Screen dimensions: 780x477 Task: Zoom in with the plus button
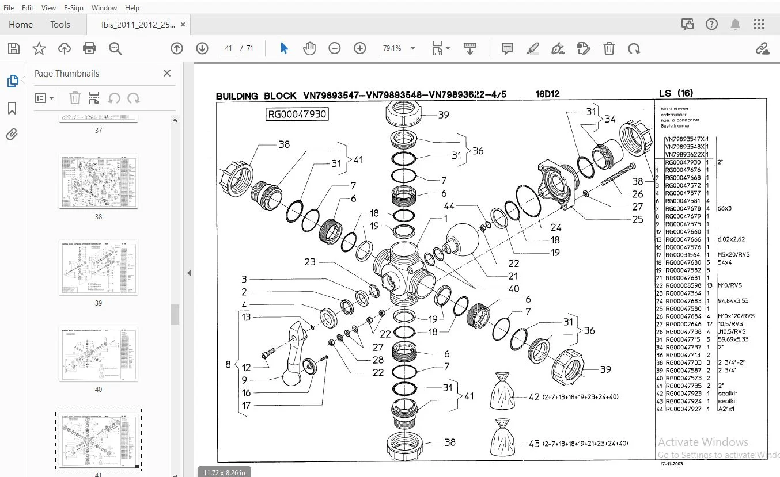pos(360,48)
